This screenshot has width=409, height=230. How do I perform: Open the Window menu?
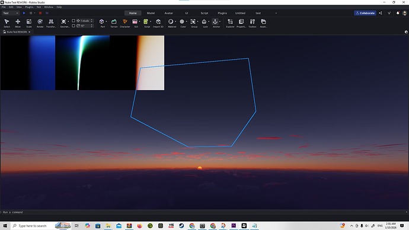click(49, 7)
